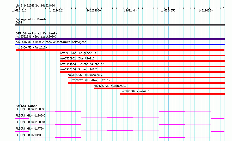Click the magenta NM_001128305 transcript line
The image size is (232, 141).
120,118
